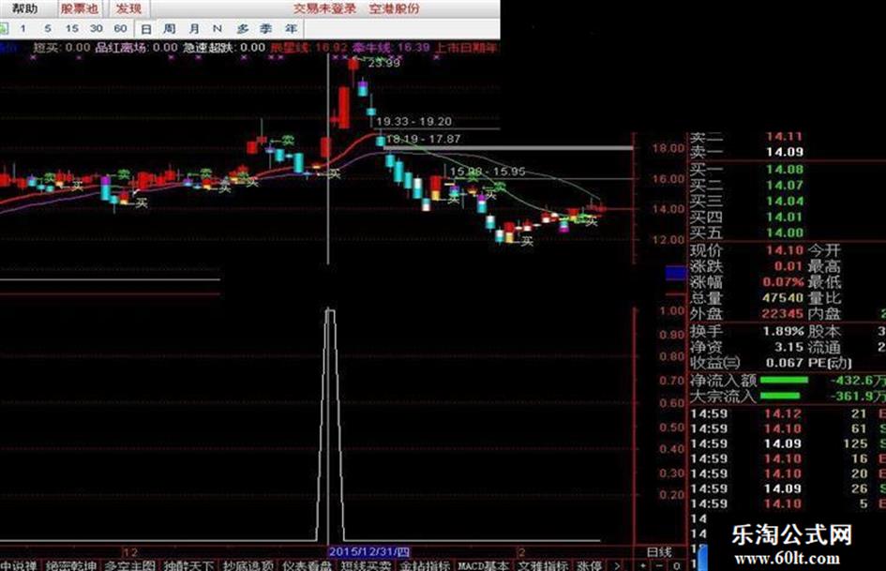Click the 19.33 - 19.20 gap label
Screen dimensions: 886x571
click(413, 122)
